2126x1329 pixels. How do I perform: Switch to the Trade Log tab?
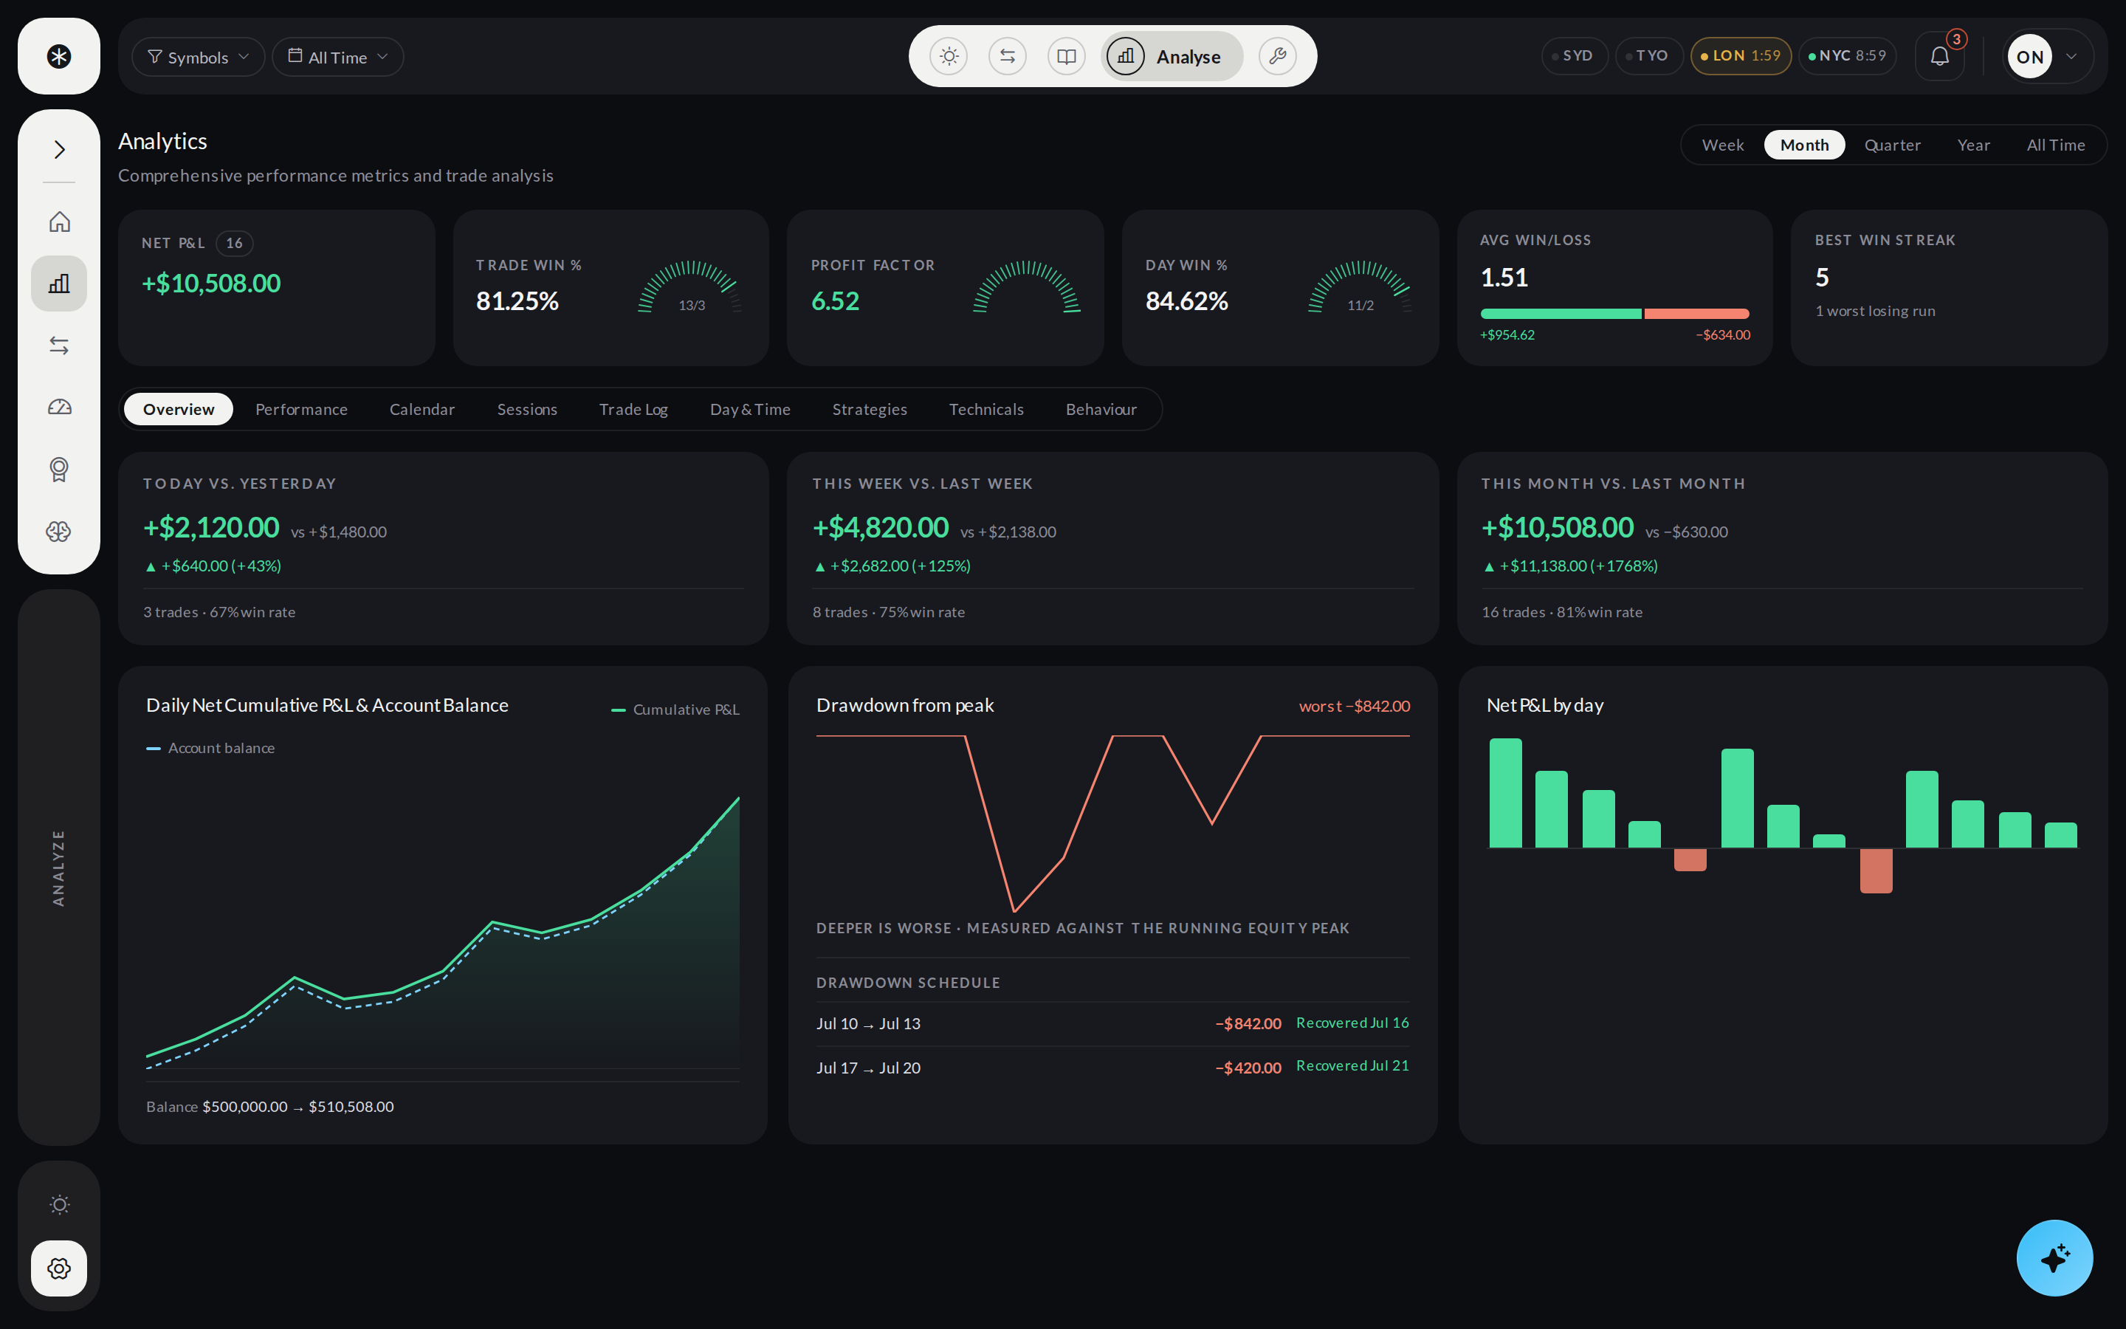click(633, 409)
